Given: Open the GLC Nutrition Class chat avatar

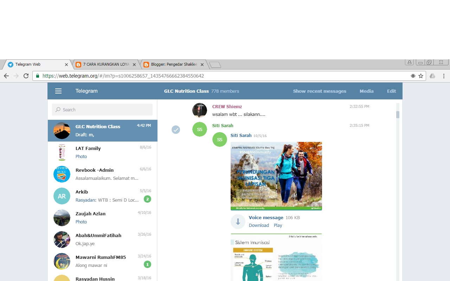Looking at the screenshot, I should 62,131.
